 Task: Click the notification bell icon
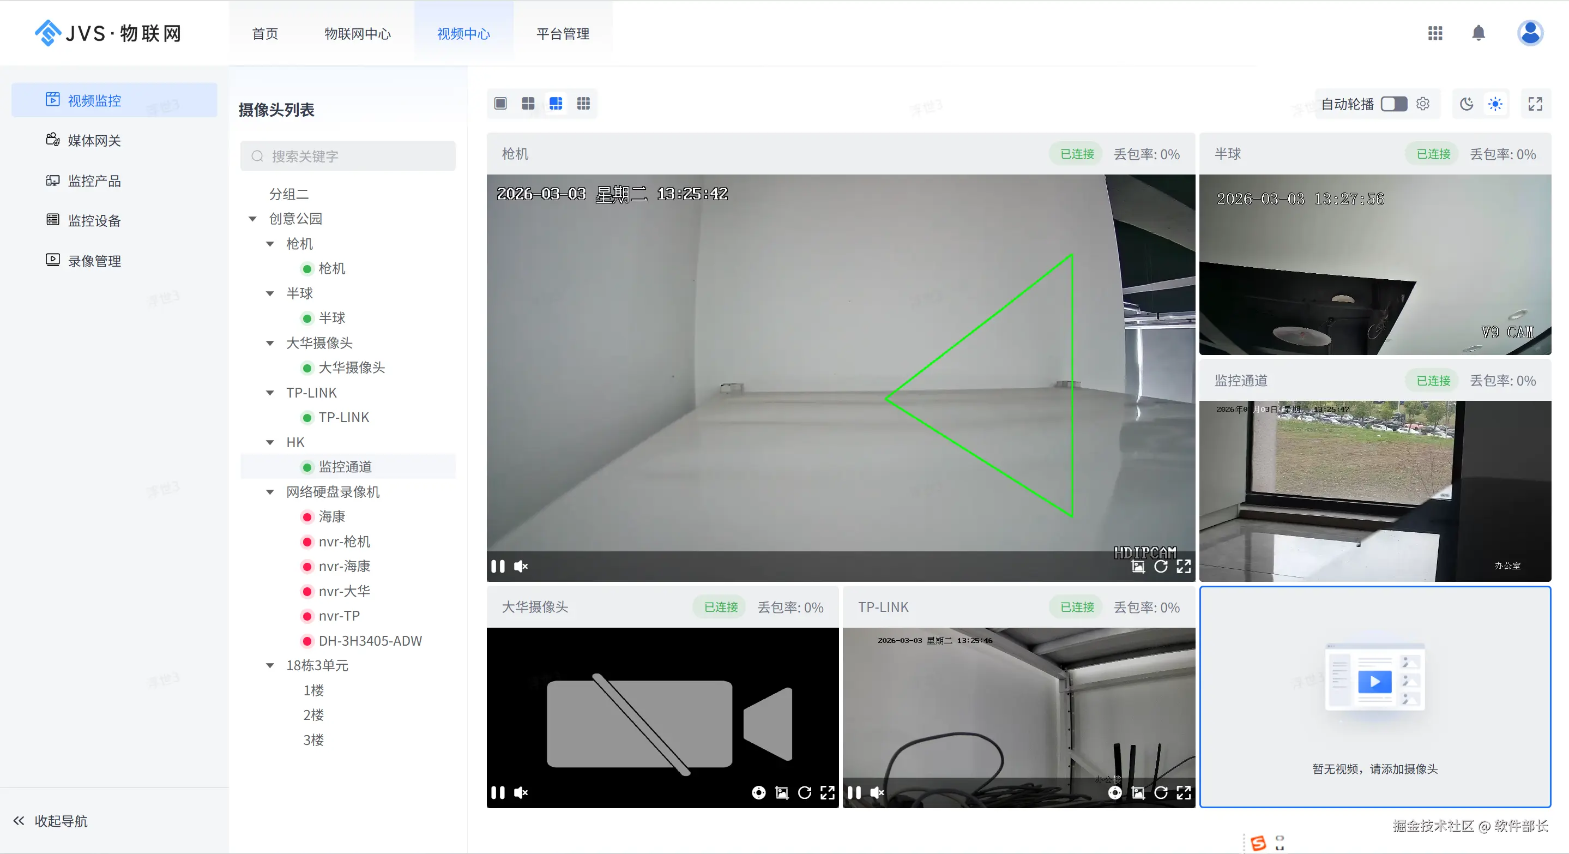[1479, 33]
